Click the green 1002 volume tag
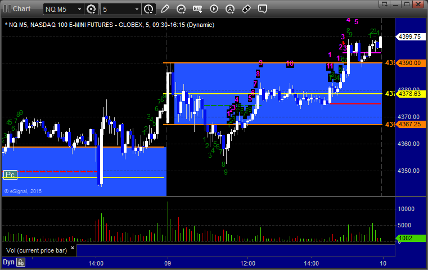Image resolution: width=428 pixels, height=270 pixels. coord(411,238)
